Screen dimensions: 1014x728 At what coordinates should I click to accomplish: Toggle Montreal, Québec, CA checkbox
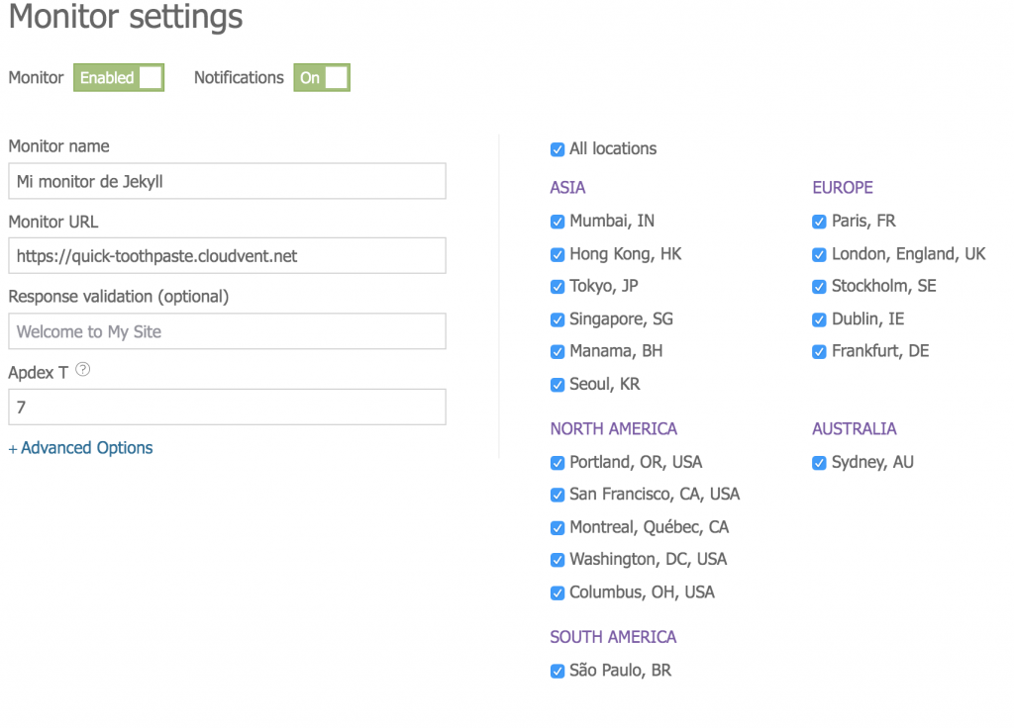click(x=558, y=528)
